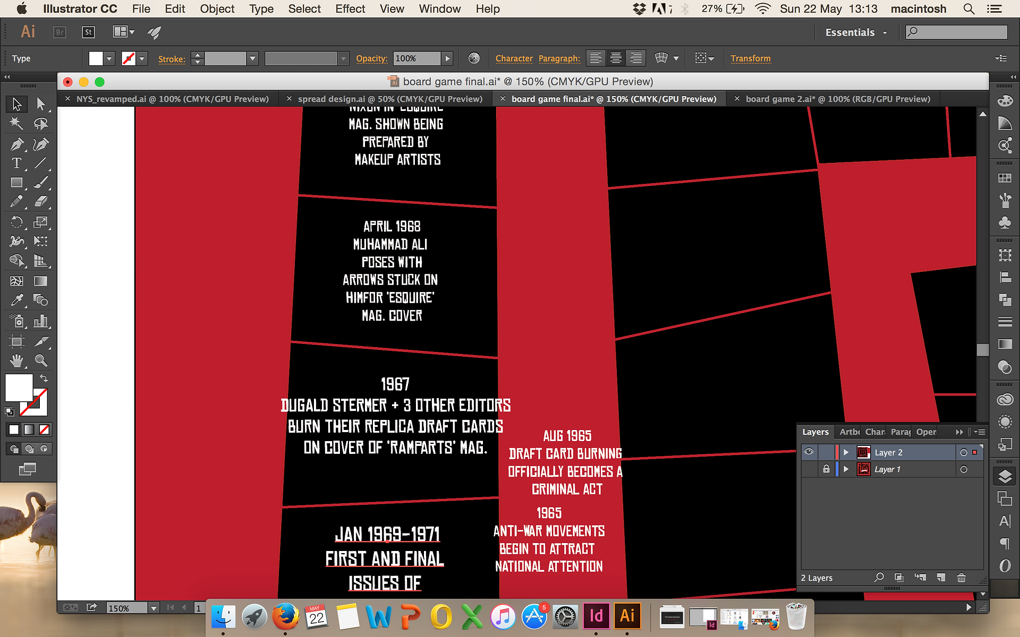
Task: Open the stroke color dropdown arrow
Action: pos(142,58)
